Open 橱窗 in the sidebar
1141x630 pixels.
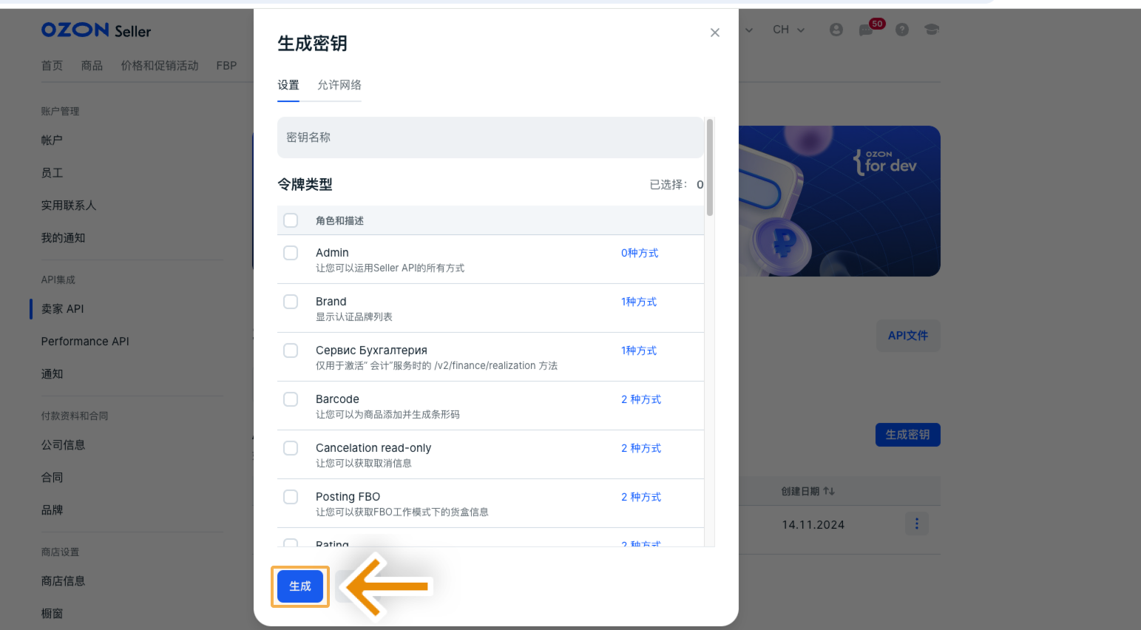pos(52,614)
